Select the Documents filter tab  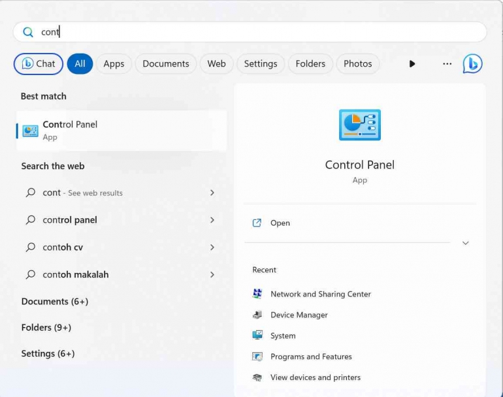click(x=165, y=63)
